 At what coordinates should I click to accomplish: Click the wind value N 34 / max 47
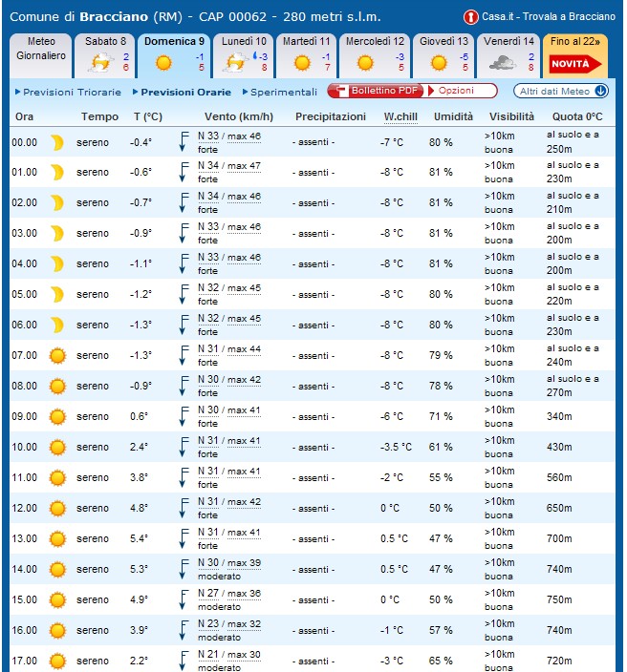point(229,166)
